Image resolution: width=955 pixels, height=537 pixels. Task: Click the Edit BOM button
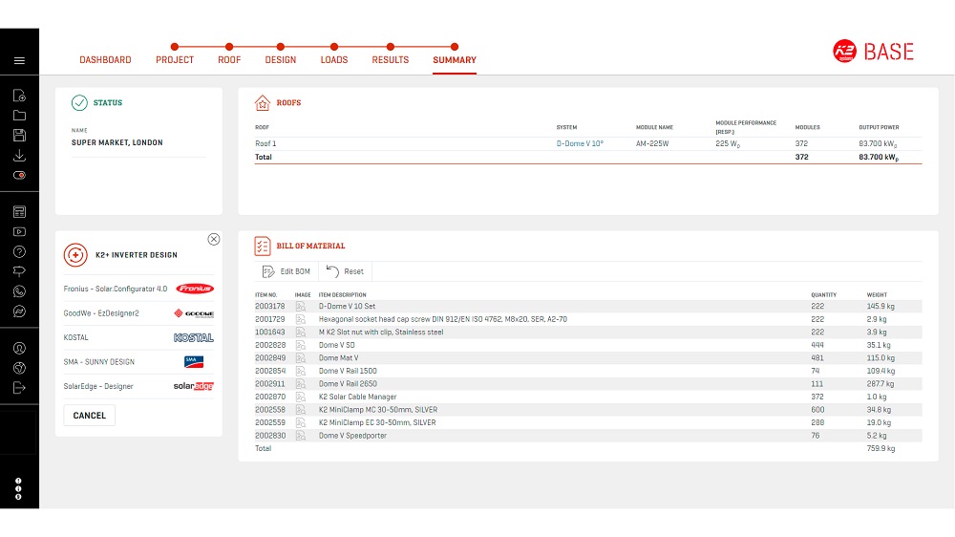tap(286, 271)
